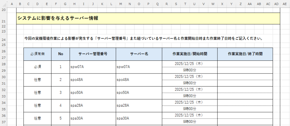
Task: Click the サーバー管理番号 table header cell
Action: pyautogui.click(x=93, y=54)
